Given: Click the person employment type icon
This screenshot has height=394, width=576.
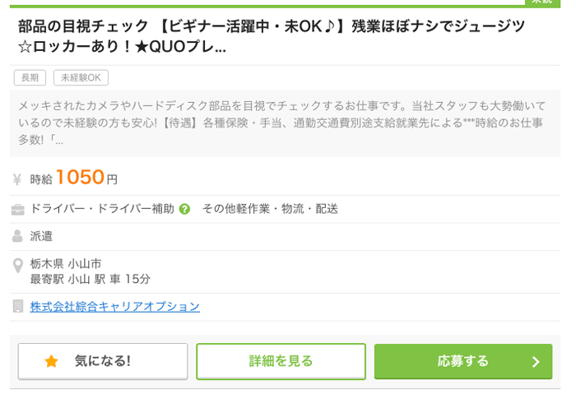Looking at the screenshot, I should 17,236.
